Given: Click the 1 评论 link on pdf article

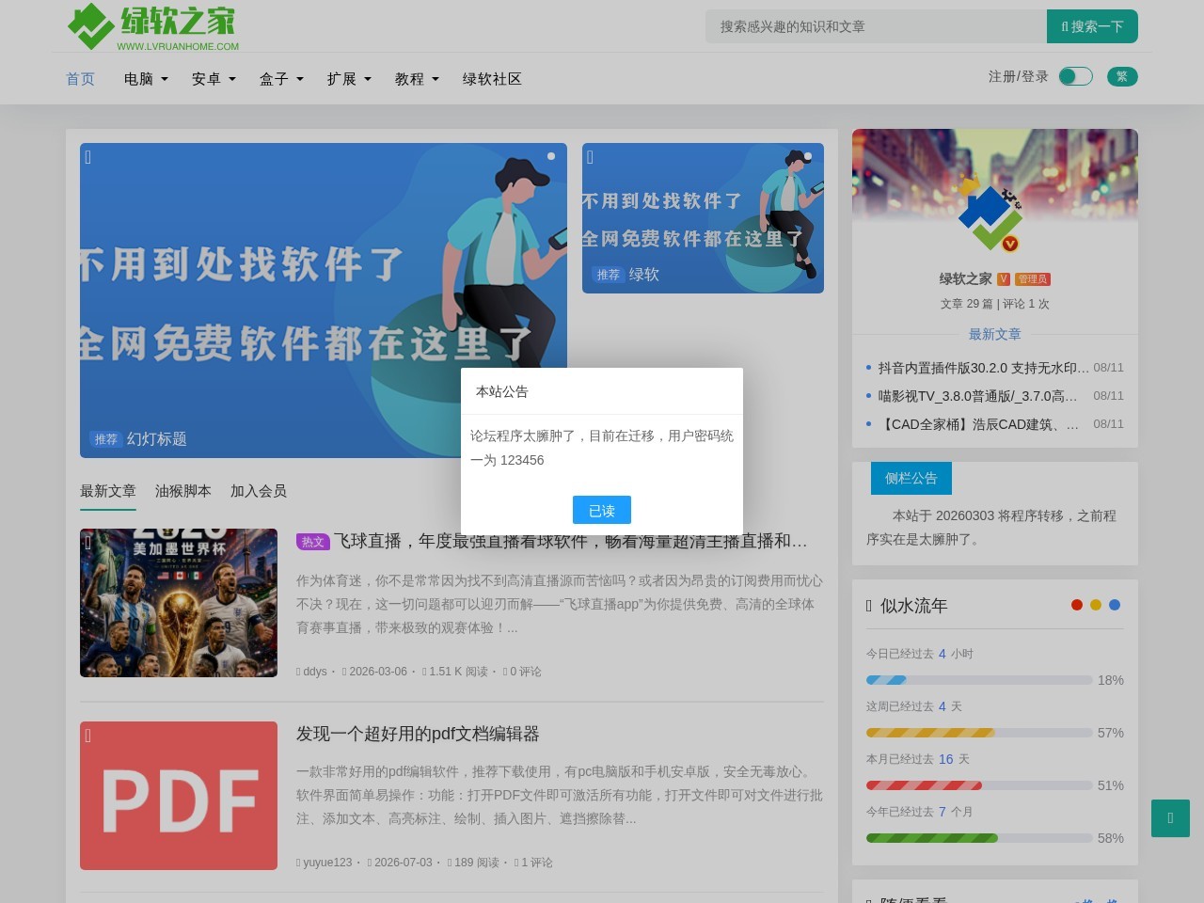Looking at the screenshot, I should pos(536,863).
